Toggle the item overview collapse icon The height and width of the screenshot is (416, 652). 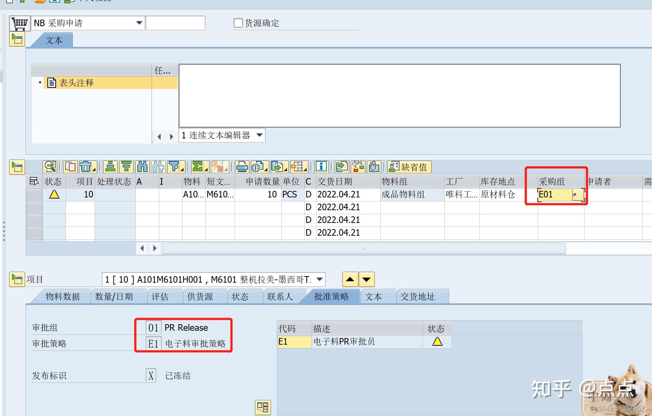17,167
